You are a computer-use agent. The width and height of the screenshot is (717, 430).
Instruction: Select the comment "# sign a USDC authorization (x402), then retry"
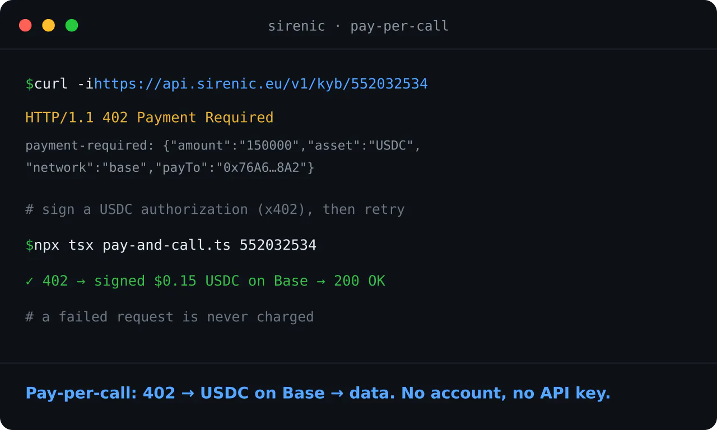pos(215,209)
